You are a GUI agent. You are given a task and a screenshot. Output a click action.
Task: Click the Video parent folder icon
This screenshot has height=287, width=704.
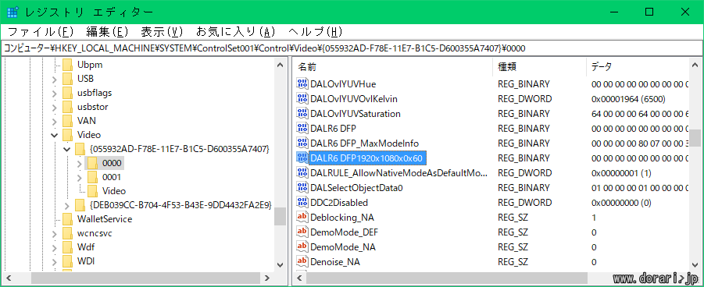coord(67,134)
